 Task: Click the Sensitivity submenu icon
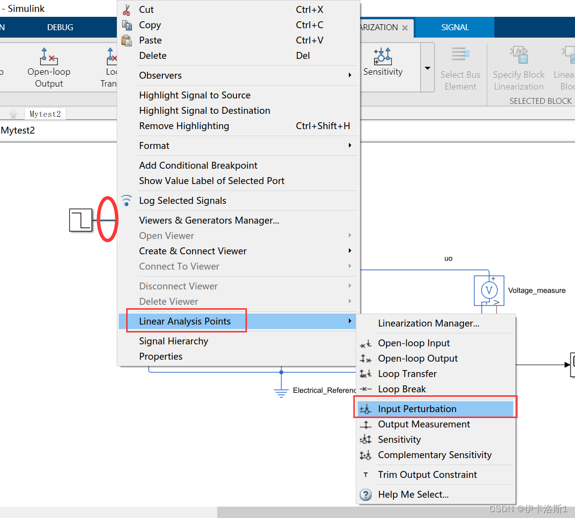tap(366, 439)
